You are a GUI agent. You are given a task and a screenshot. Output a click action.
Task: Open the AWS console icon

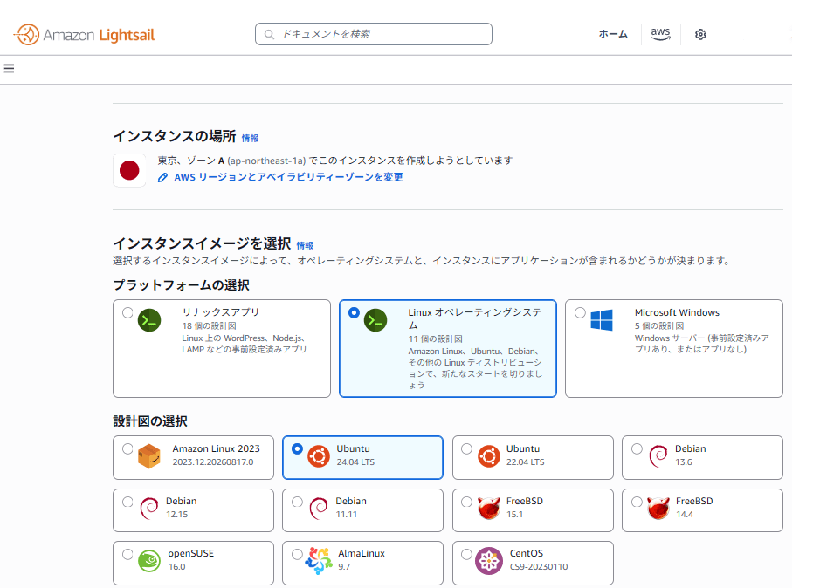[660, 34]
